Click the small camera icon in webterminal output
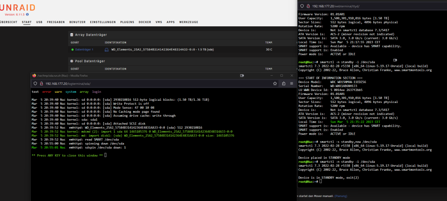The width and height of the screenshot is (447, 201). [395, 60]
